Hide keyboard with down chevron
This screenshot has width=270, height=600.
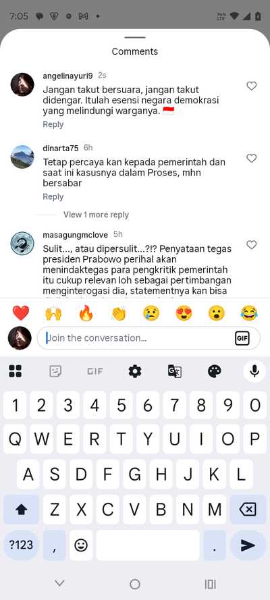[59, 583]
